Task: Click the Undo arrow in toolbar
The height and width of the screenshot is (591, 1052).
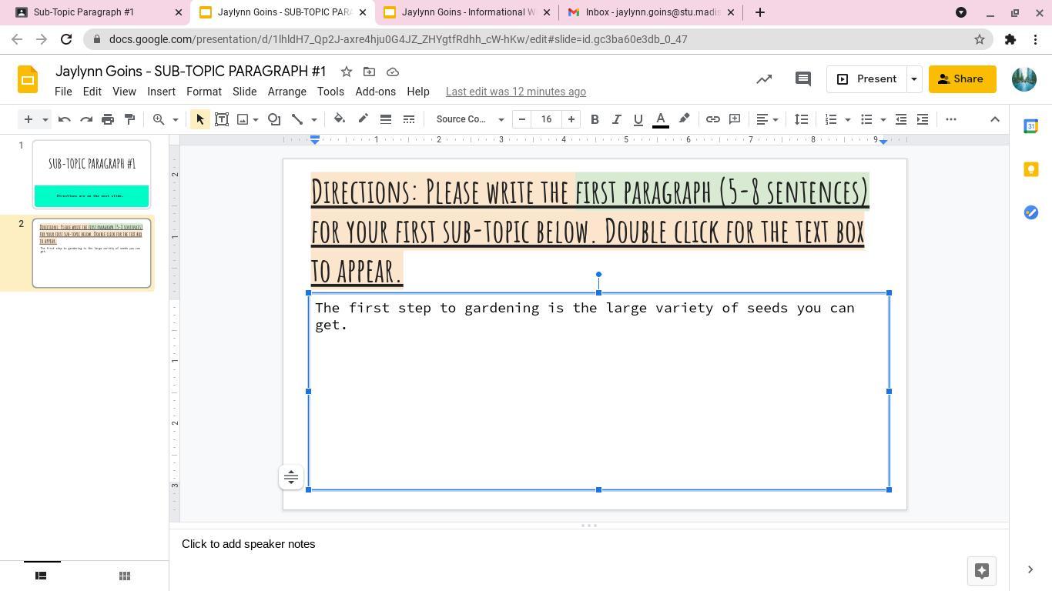Action: click(x=65, y=119)
